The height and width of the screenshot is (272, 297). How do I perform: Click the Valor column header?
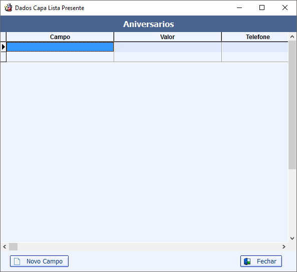[x=168, y=37]
